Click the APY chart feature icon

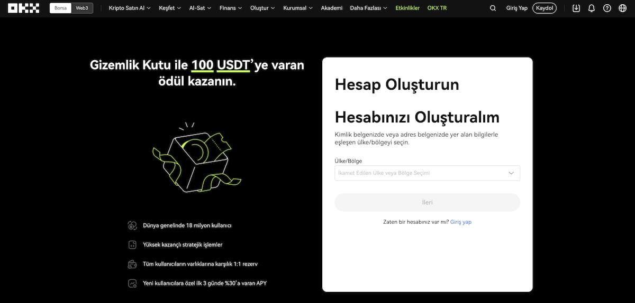[132, 283]
